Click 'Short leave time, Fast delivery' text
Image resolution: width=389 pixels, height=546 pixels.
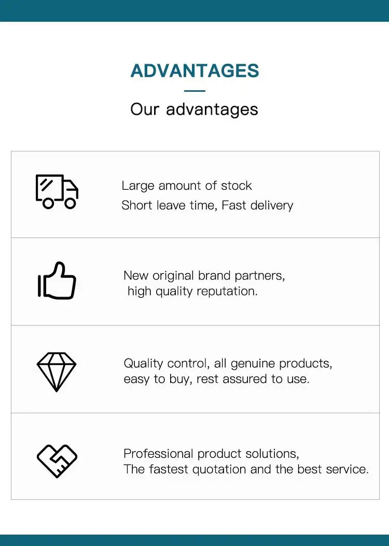(x=207, y=205)
